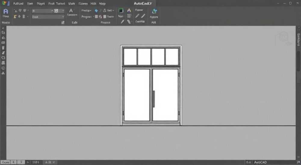Toggle the first small square box in Promts group
This screenshot has height=165, width=301.
click(x=96, y=17)
